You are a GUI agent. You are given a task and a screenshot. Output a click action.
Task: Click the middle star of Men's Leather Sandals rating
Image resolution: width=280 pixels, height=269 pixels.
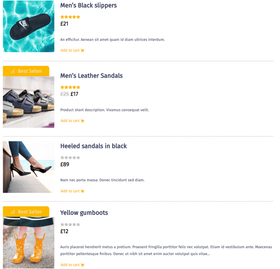[x=70, y=87]
